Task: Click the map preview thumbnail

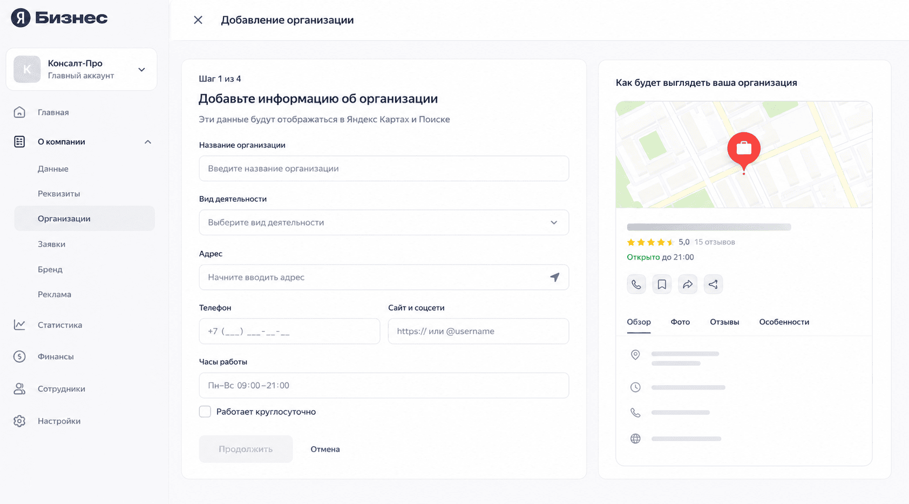Action: coord(744,155)
